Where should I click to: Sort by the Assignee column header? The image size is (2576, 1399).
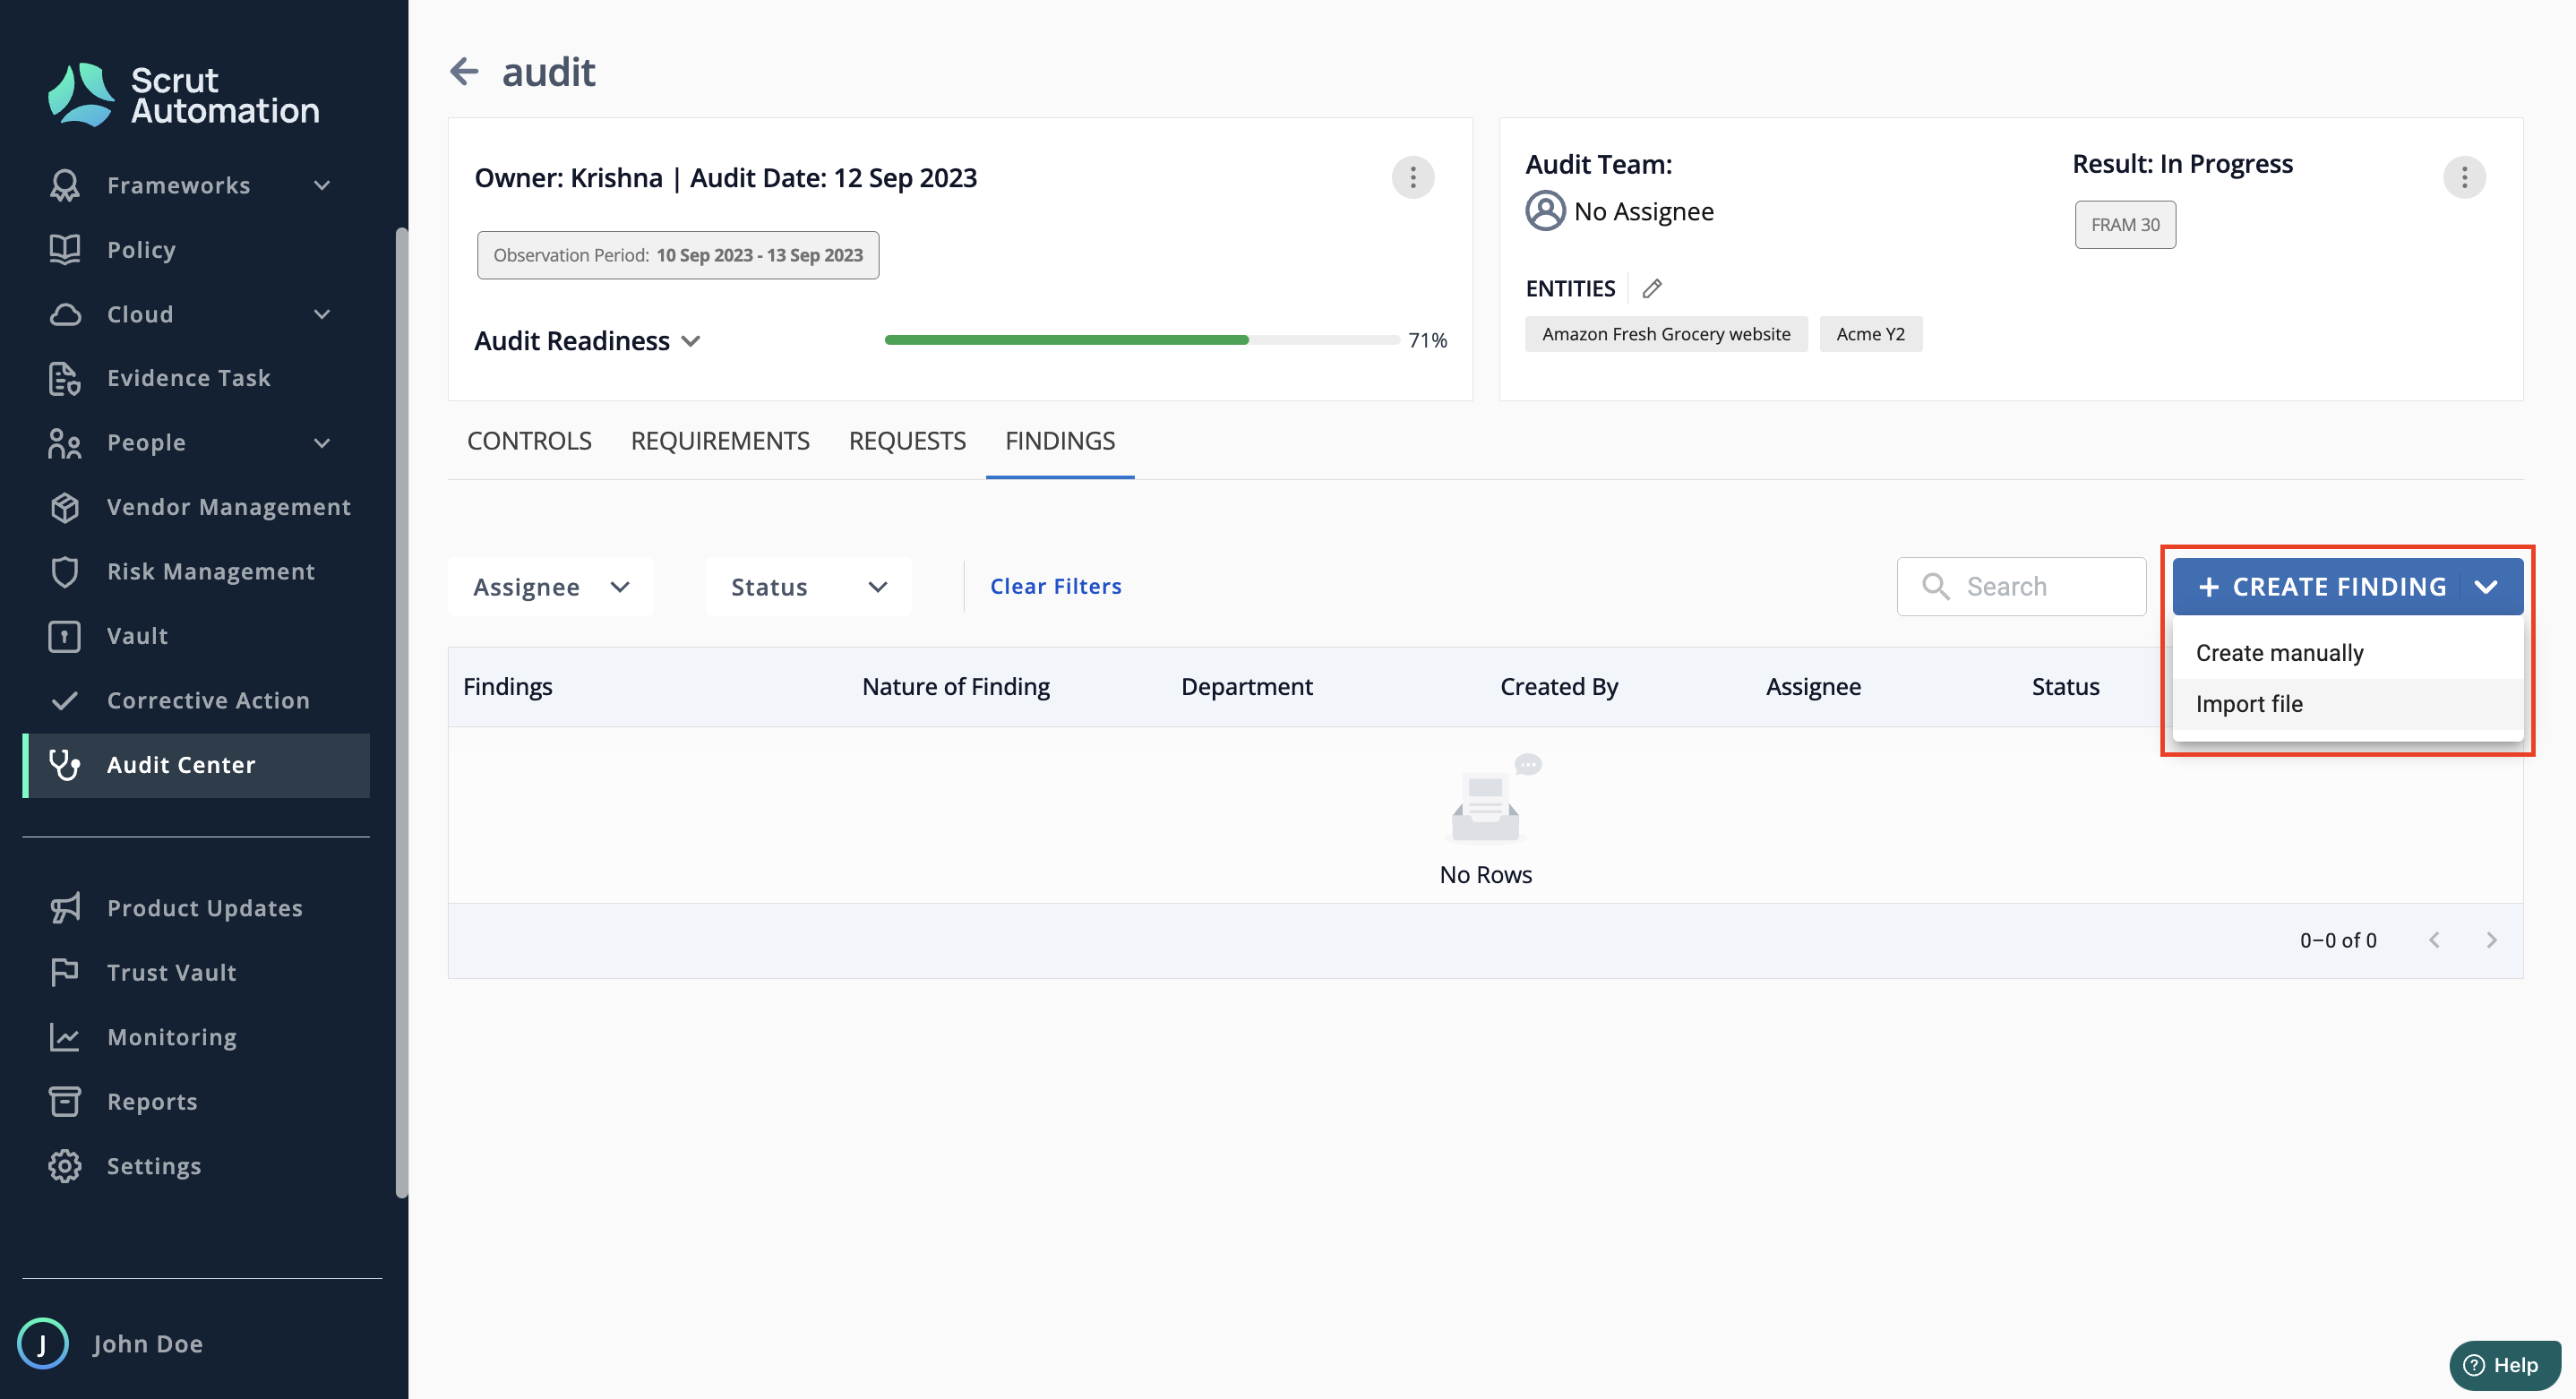point(1813,687)
